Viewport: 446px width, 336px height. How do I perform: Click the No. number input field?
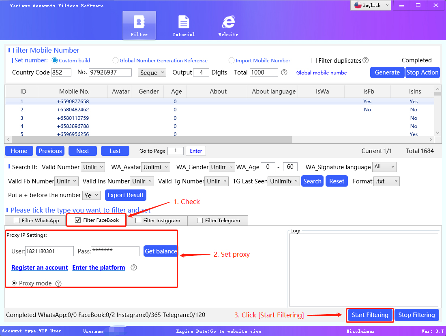click(x=110, y=72)
